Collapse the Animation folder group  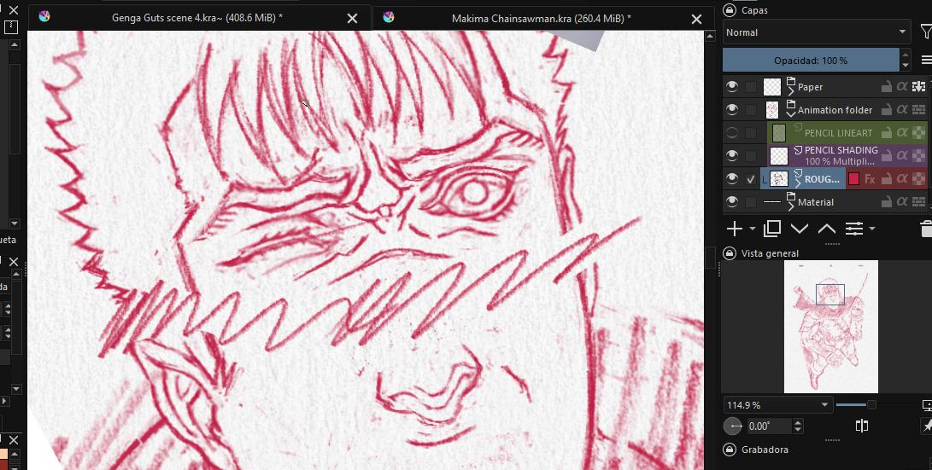[x=791, y=114]
